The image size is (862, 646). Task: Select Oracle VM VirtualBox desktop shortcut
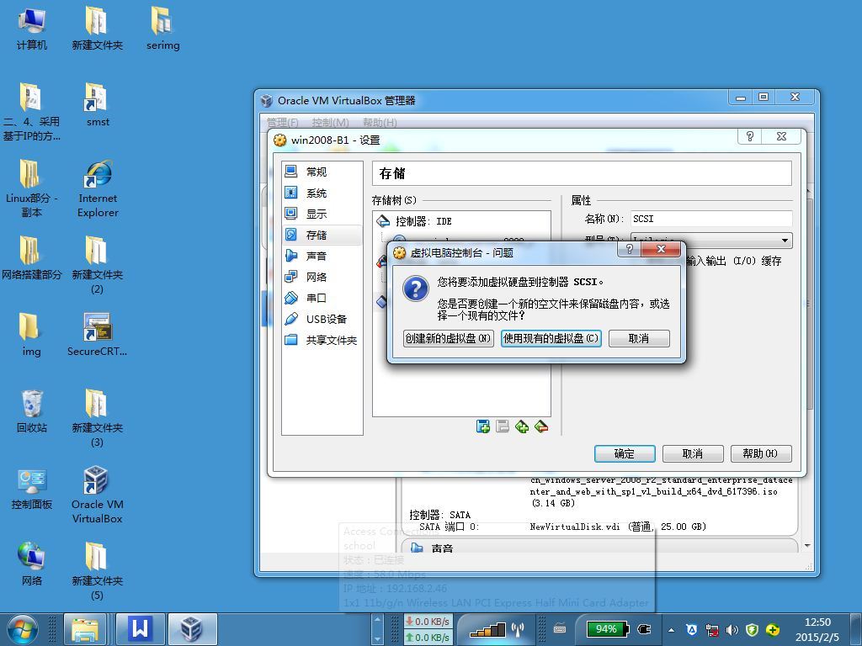click(x=98, y=495)
